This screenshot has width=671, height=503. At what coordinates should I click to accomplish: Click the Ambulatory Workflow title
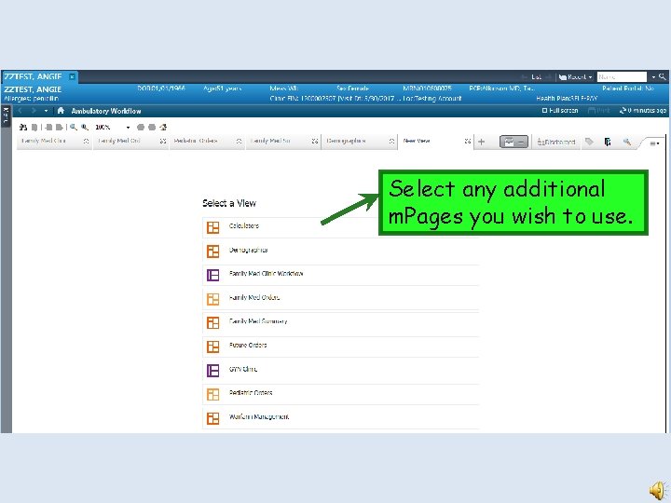[x=106, y=111]
